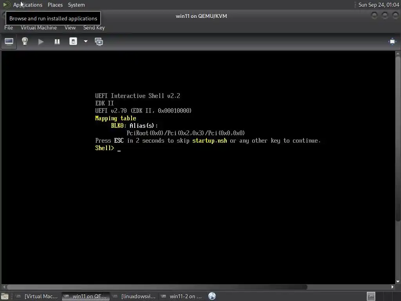Open the File menu
This screenshot has height=301, width=401.
[x=9, y=28]
